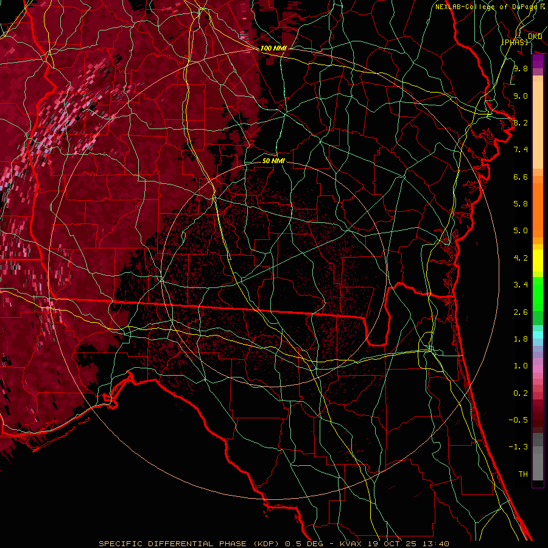The width and height of the screenshot is (548, 548).
Task: Click the 2.6 legend value
Action: (x=521, y=312)
